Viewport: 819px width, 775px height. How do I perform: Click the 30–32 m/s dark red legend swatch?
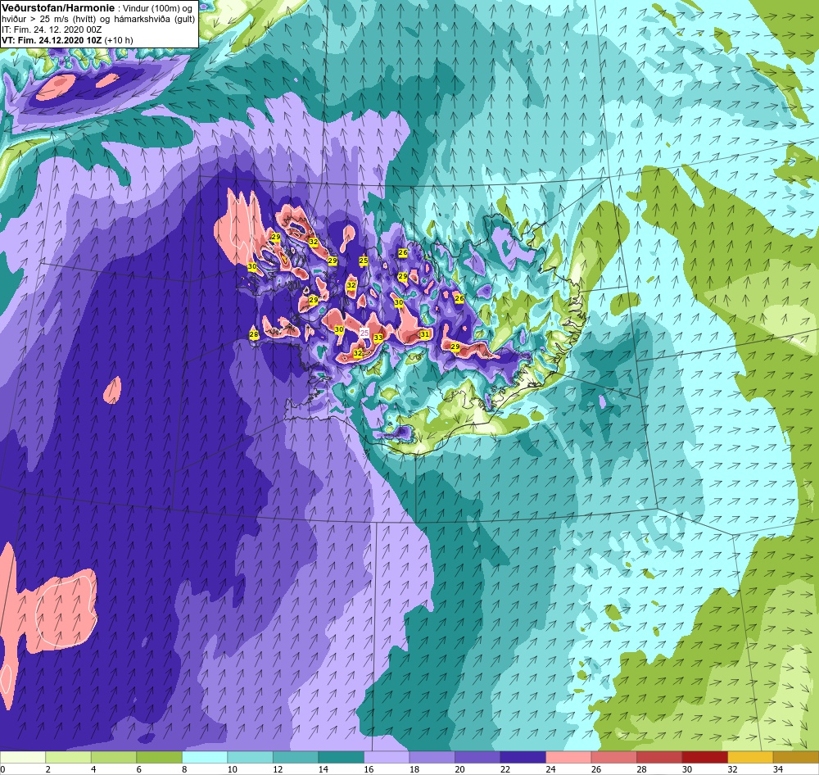(704, 757)
